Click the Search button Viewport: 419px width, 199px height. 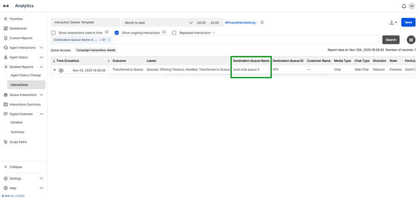[391, 40]
